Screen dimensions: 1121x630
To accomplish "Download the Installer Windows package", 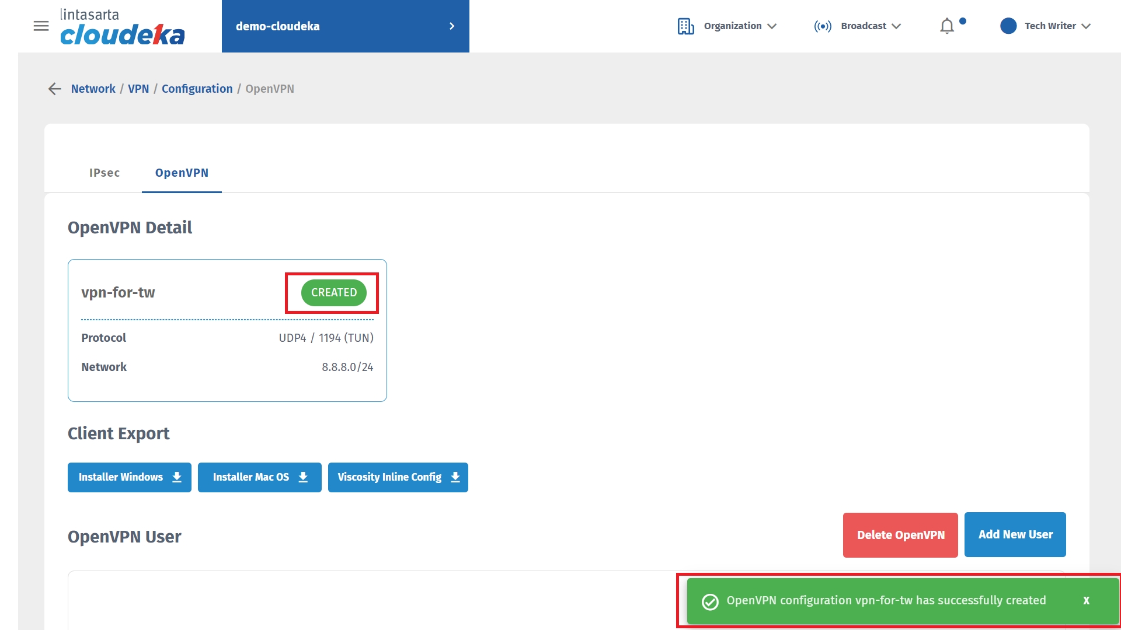I will (130, 477).
